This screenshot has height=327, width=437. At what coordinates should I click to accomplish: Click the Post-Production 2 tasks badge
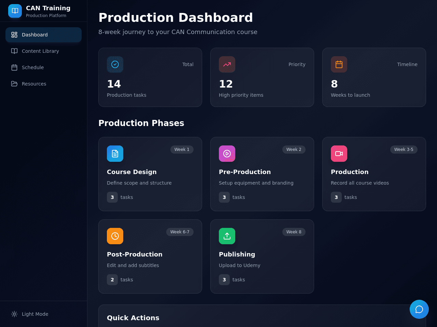112,280
